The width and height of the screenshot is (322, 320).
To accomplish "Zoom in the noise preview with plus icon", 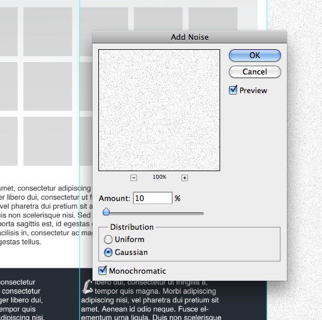I will (x=184, y=178).
